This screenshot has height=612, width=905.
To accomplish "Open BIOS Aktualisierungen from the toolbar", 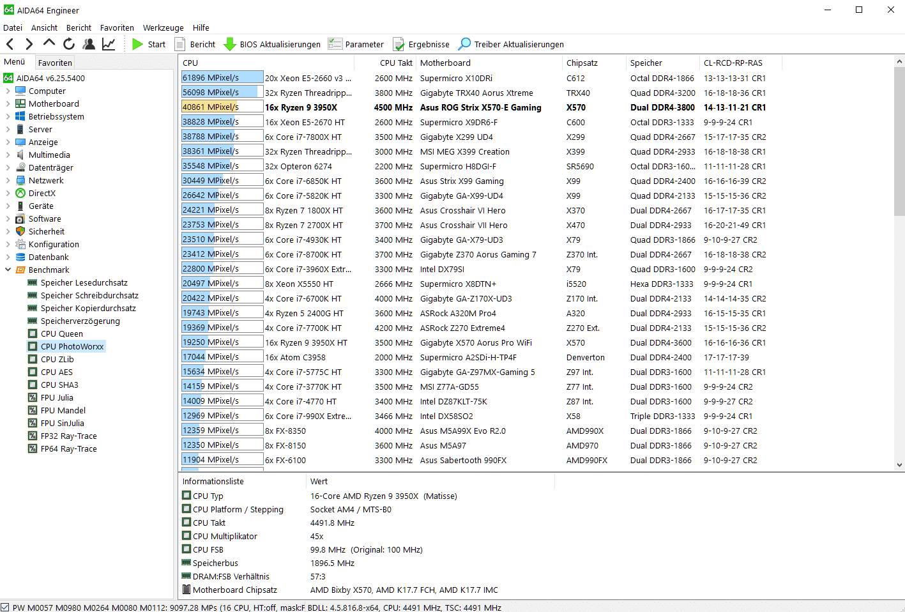I will 272,44.
